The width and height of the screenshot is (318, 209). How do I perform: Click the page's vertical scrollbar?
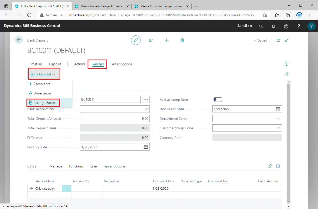[x=288, y=143]
